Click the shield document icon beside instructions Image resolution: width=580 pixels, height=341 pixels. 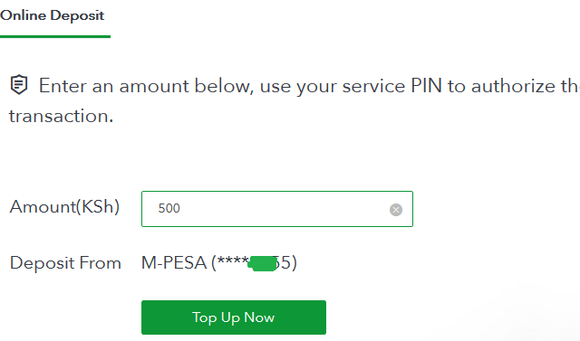click(x=18, y=84)
